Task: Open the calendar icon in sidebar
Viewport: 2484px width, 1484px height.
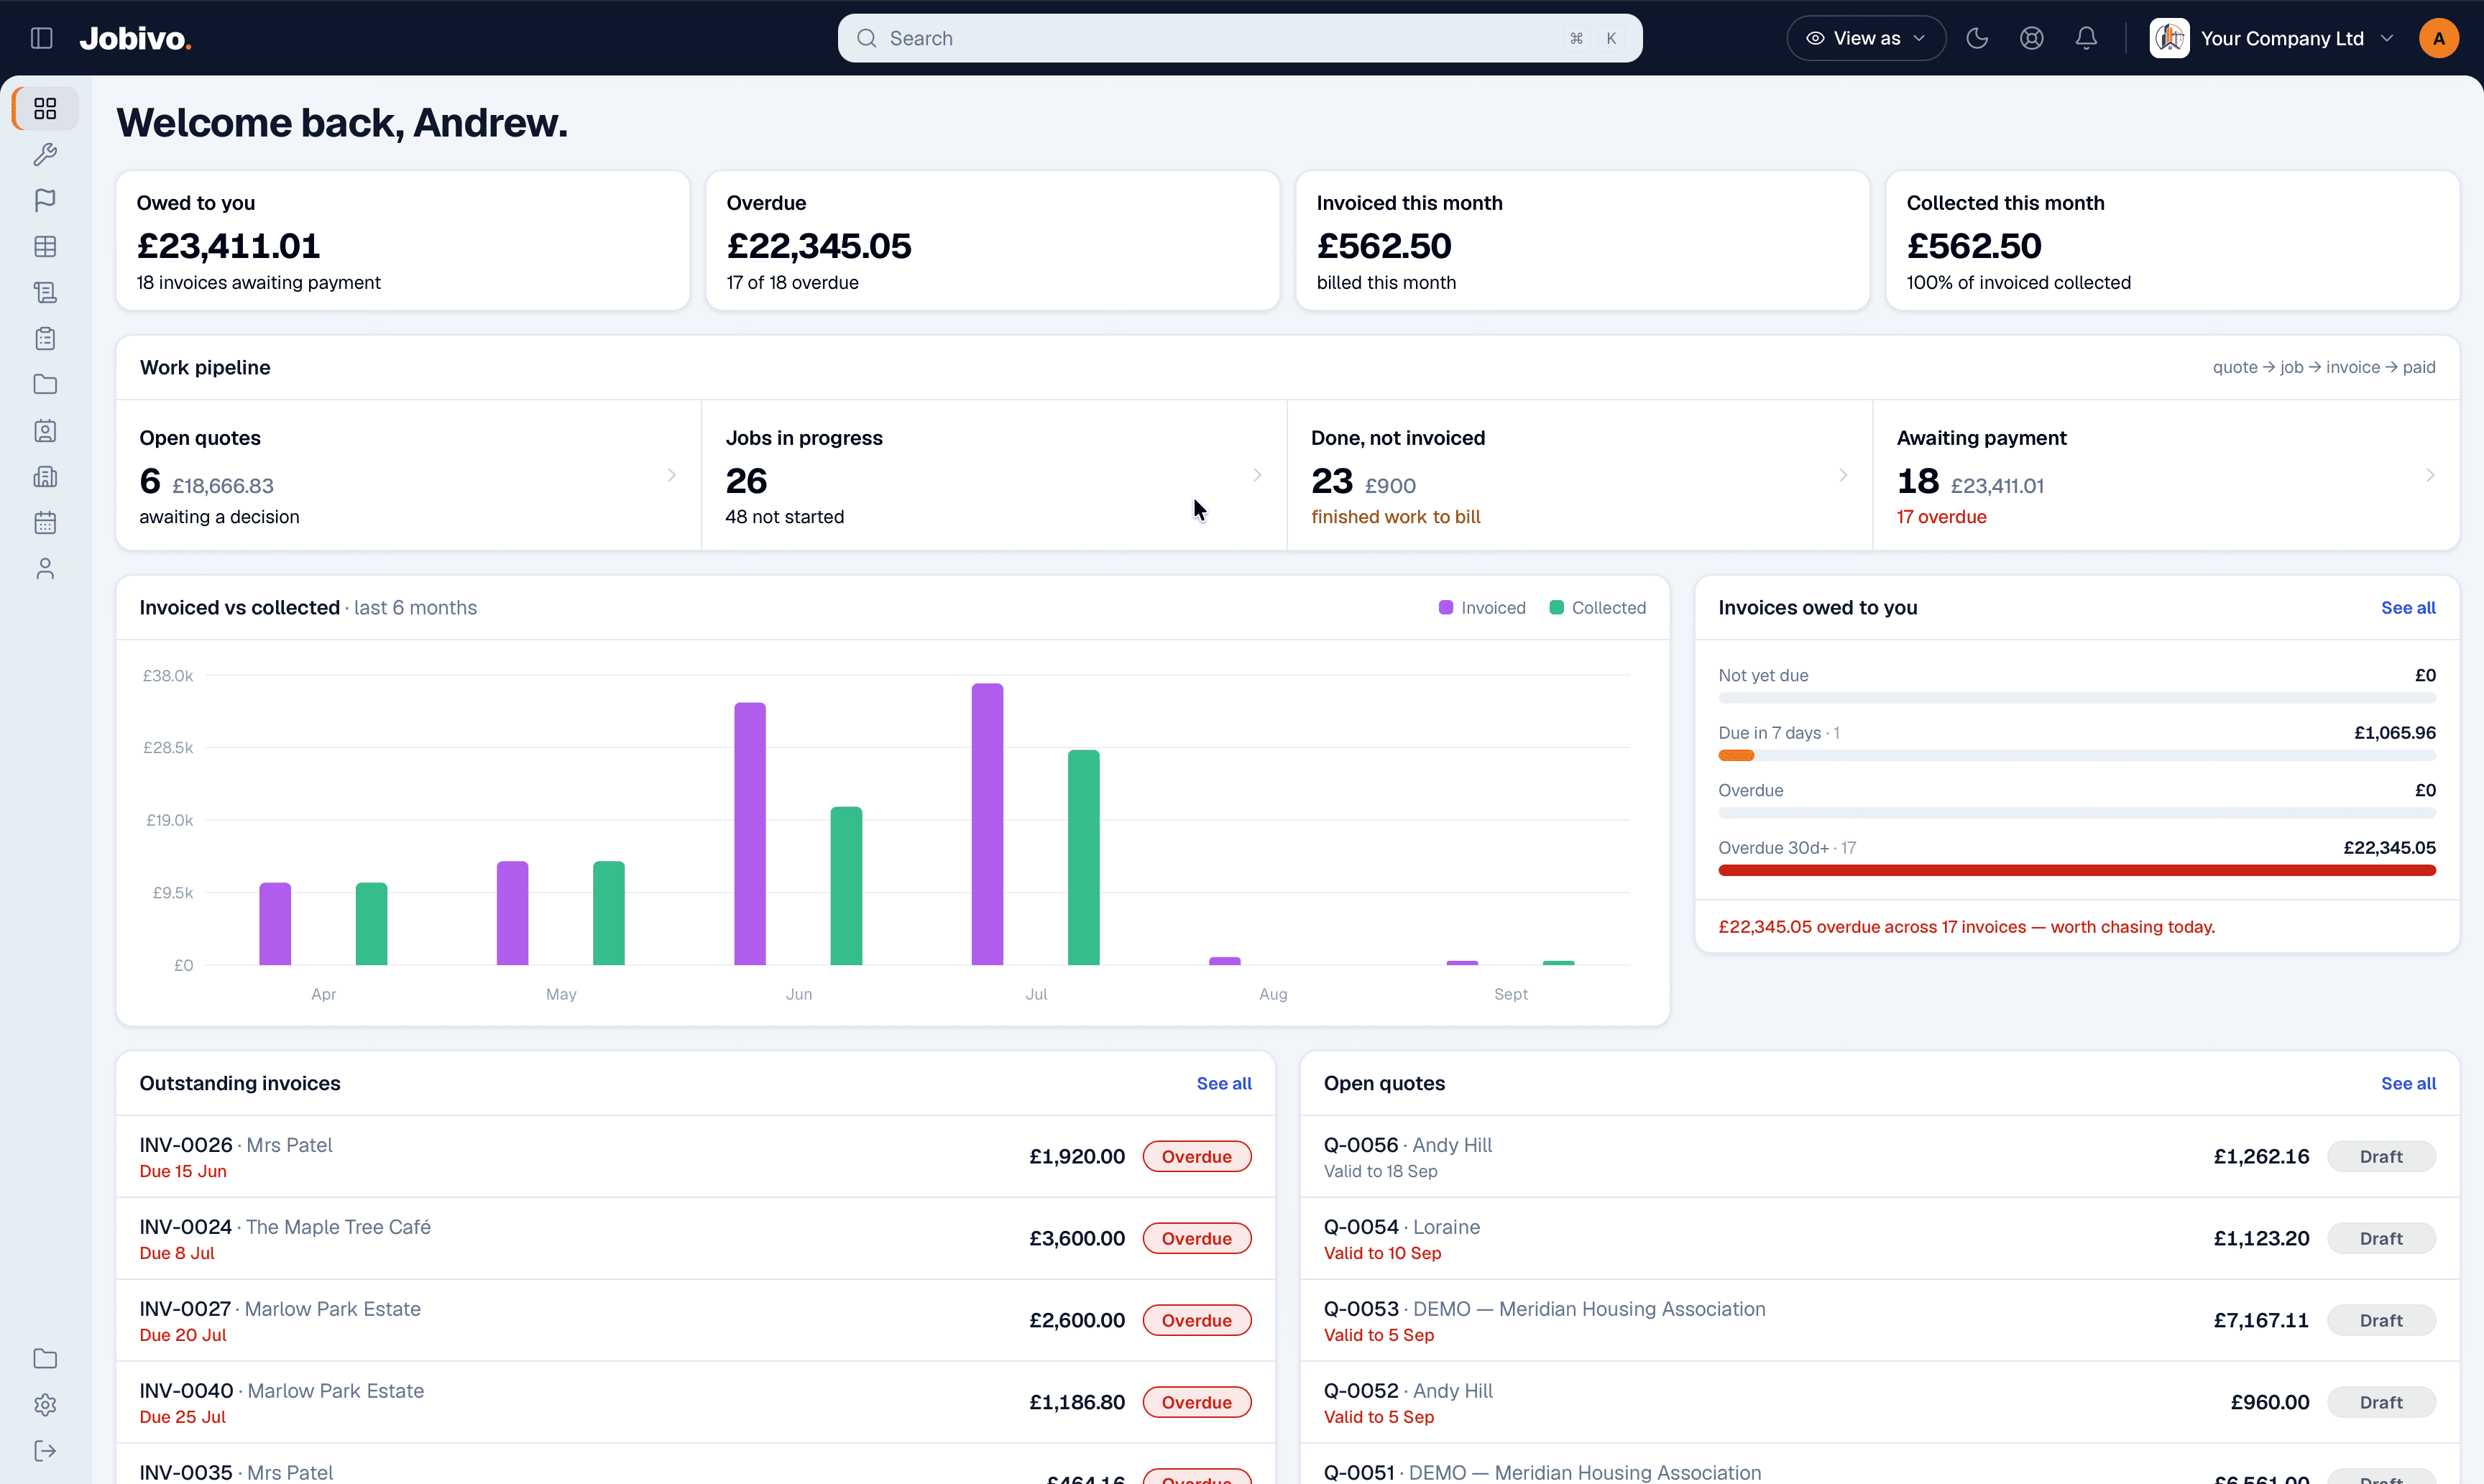Action: [45, 522]
